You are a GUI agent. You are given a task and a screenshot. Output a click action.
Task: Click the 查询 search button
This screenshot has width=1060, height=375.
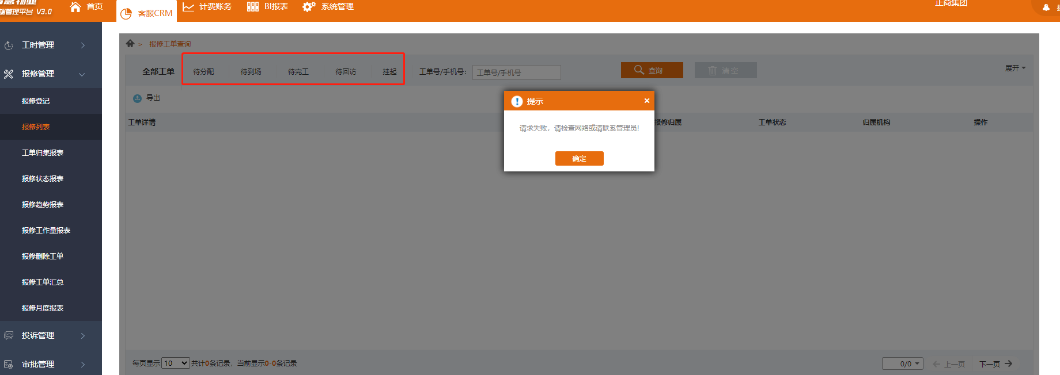point(652,70)
